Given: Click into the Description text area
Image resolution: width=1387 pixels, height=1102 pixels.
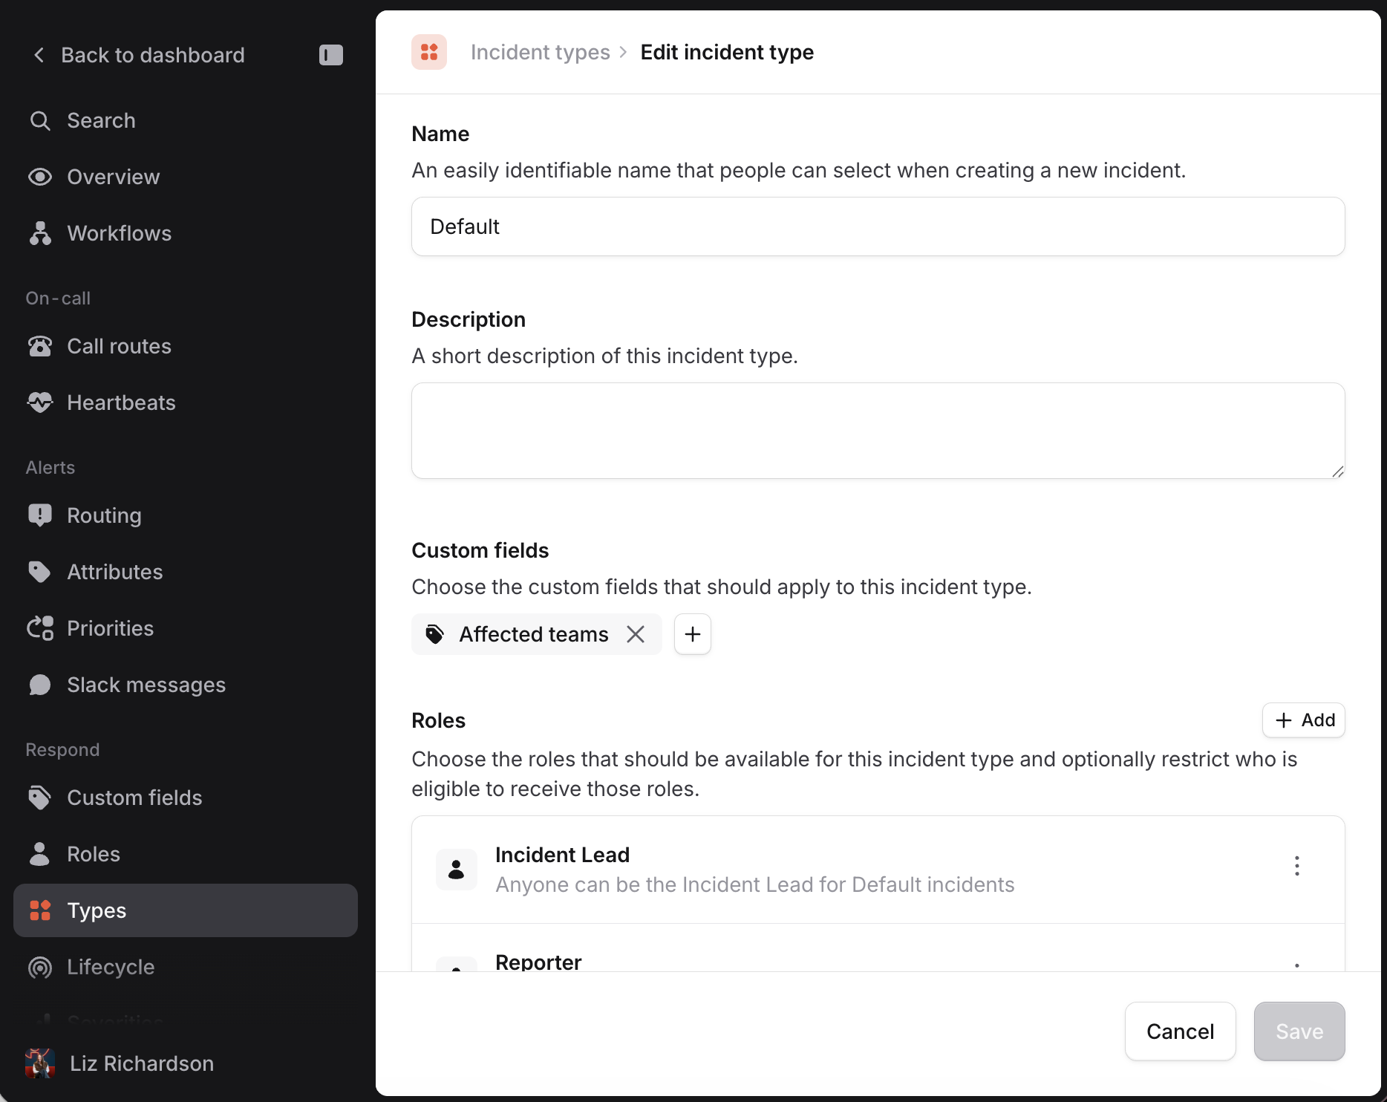Looking at the screenshot, I should point(878,431).
